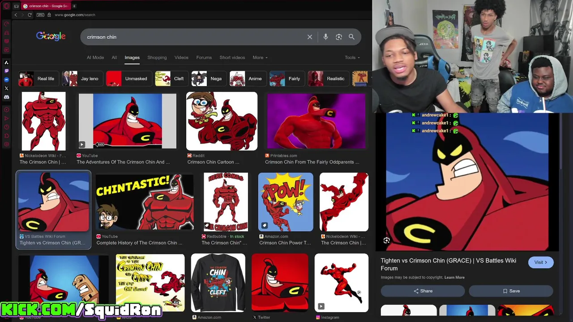Switch to the Shopping tab

click(x=157, y=57)
